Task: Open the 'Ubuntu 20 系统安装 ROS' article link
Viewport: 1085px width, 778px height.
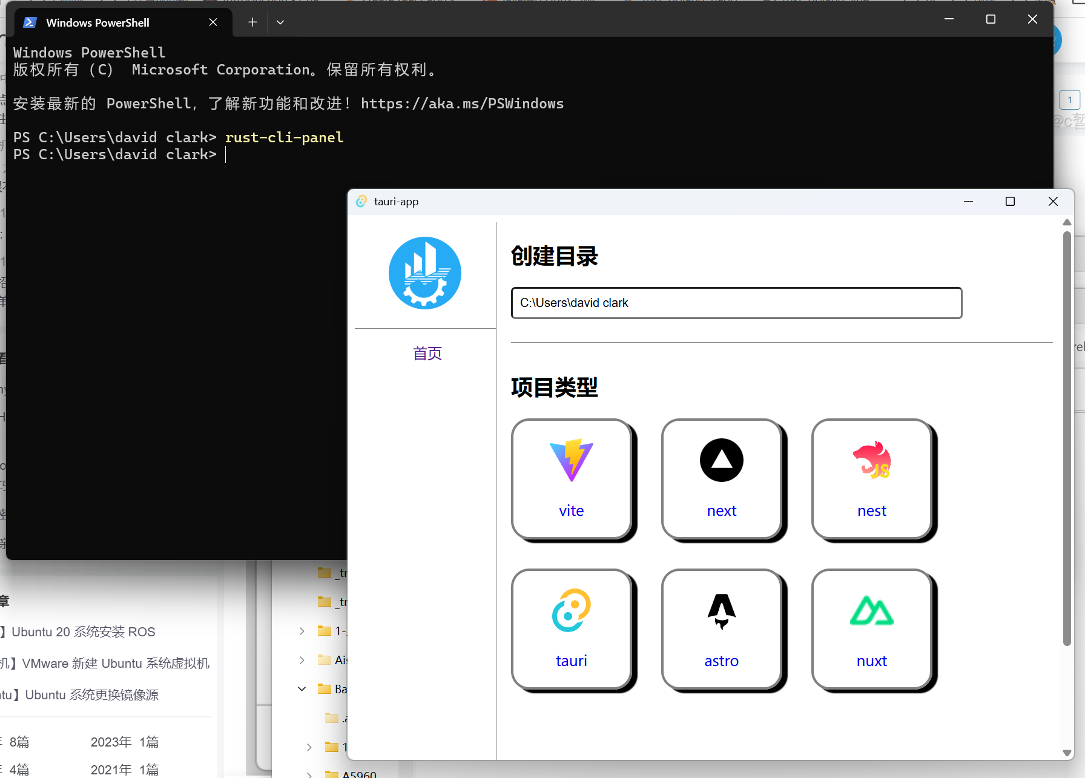Action: point(84,632)
